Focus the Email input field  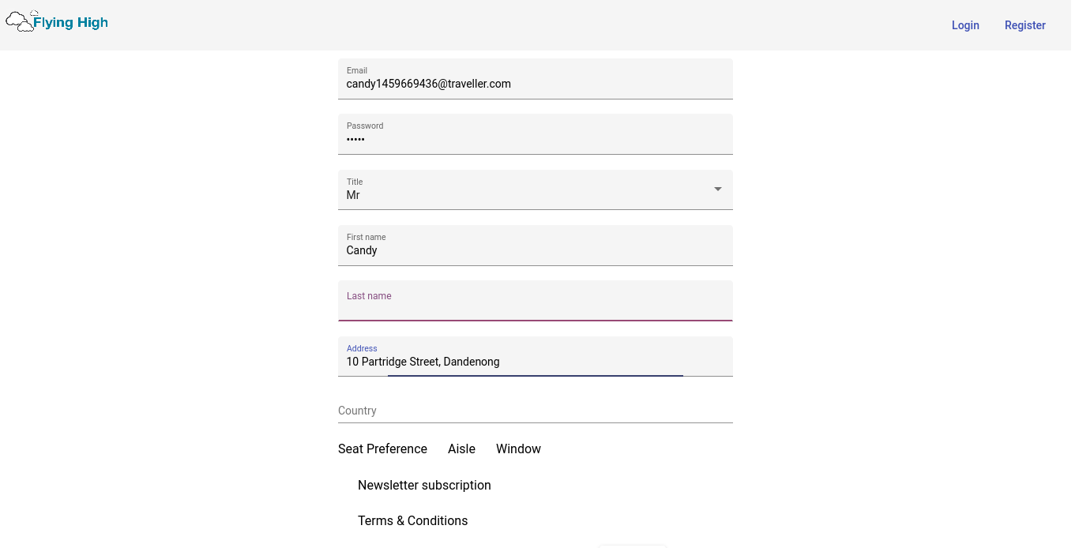tap(536, 79)
